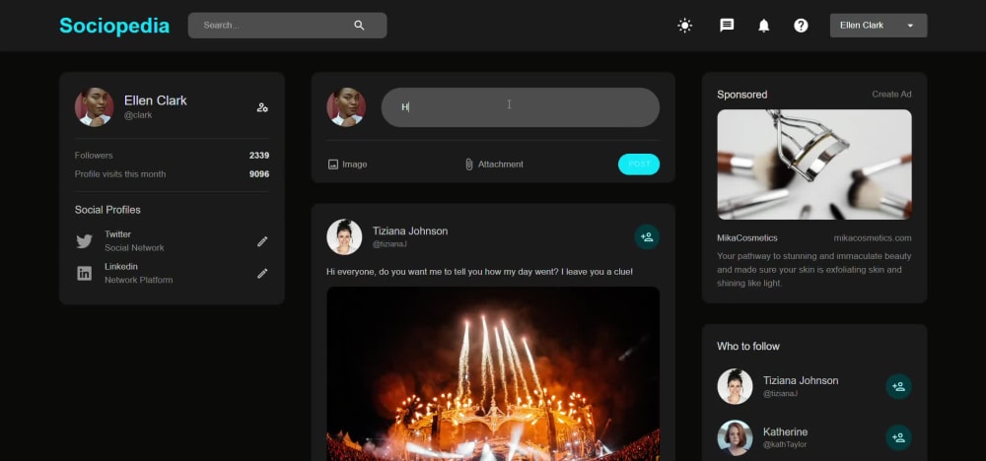The width and height of the screenshot is (986, 461).
Task: Open the MikaCosmetics sponsored image
Action: 814,165
